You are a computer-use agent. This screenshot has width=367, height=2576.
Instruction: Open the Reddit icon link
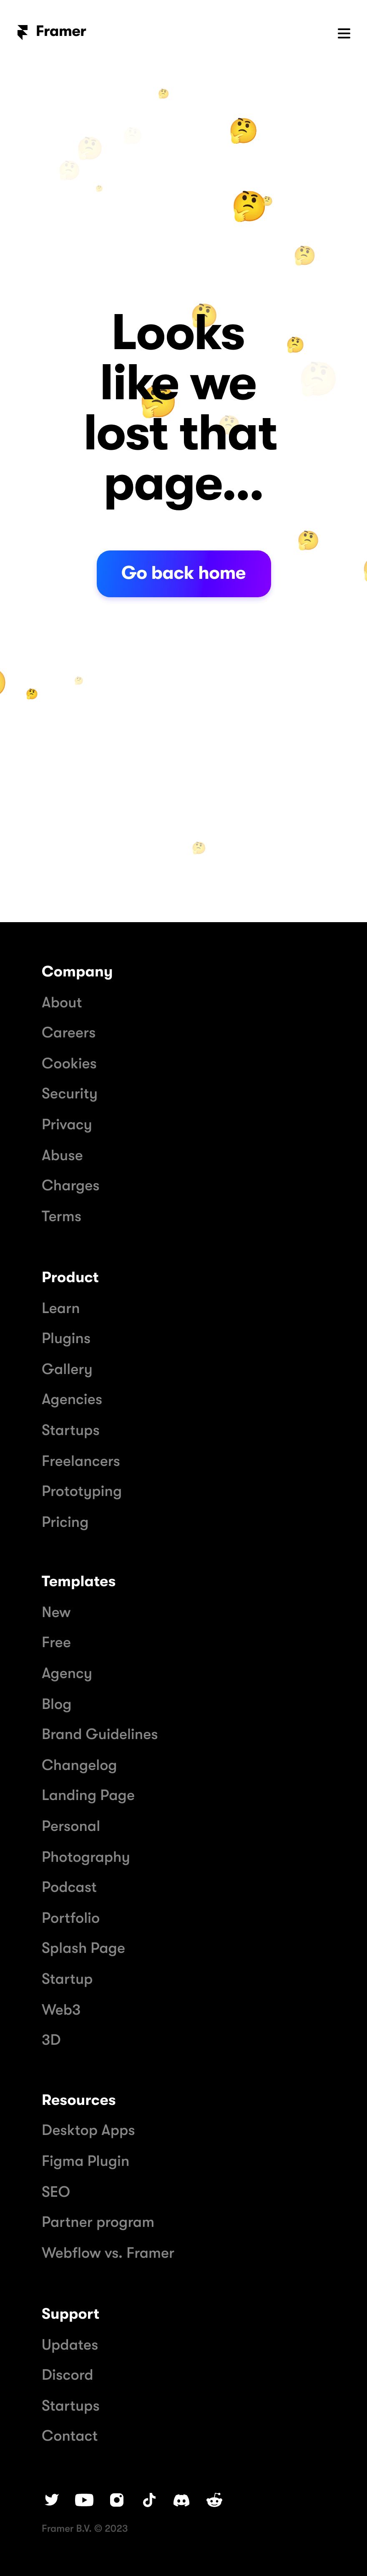[214, 2499]
